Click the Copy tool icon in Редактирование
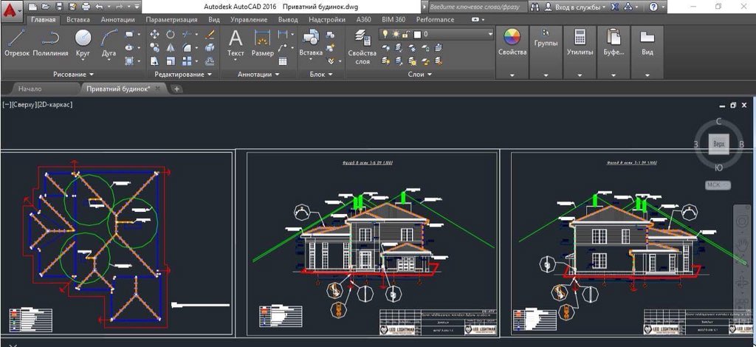 click(x=155, y=48)
